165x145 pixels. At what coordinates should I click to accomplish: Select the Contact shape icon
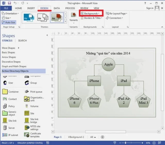pos(5,99)
